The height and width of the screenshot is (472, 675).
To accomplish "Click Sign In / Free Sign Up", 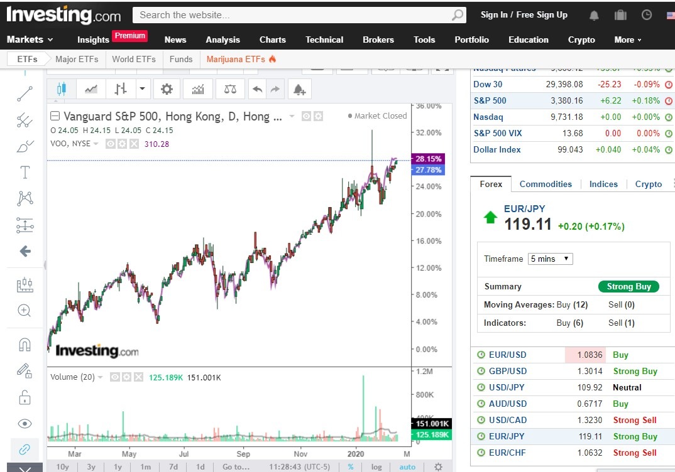I will click(x=524, y=14).
